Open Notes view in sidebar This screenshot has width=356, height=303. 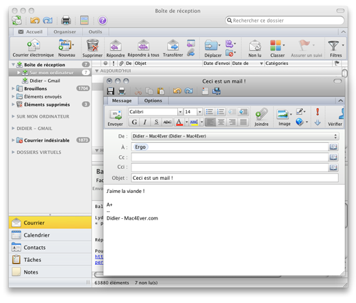(x=50, y=272)
